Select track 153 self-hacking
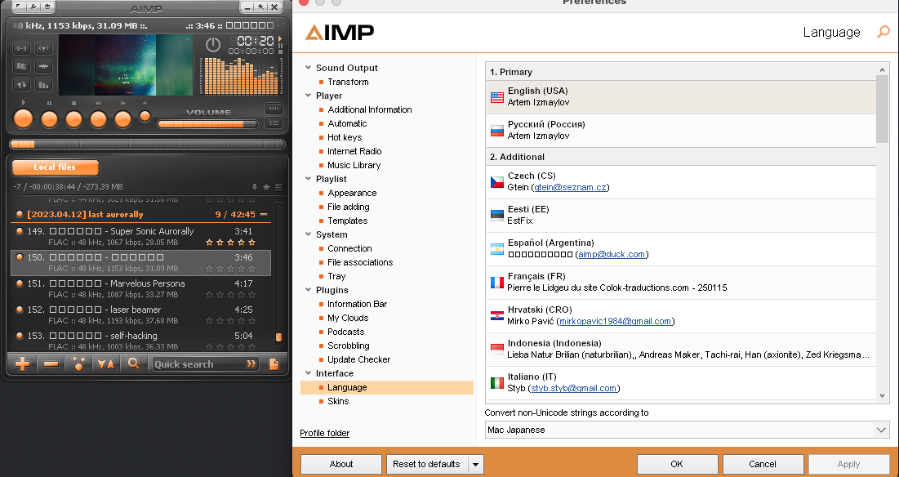This screenshot has width=899, height=477. click(x=140, y=341)
